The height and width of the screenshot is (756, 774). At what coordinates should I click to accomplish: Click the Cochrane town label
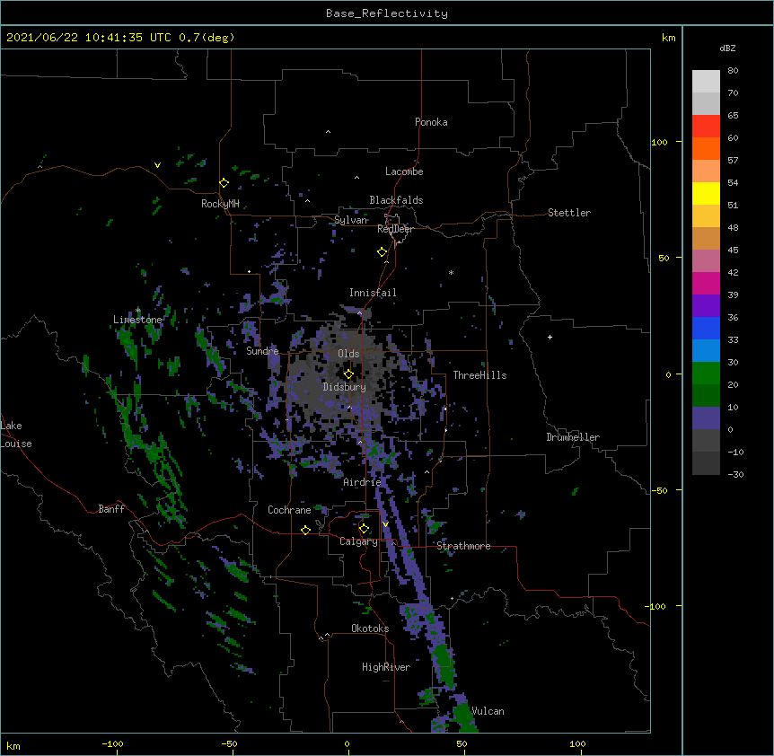289,510
